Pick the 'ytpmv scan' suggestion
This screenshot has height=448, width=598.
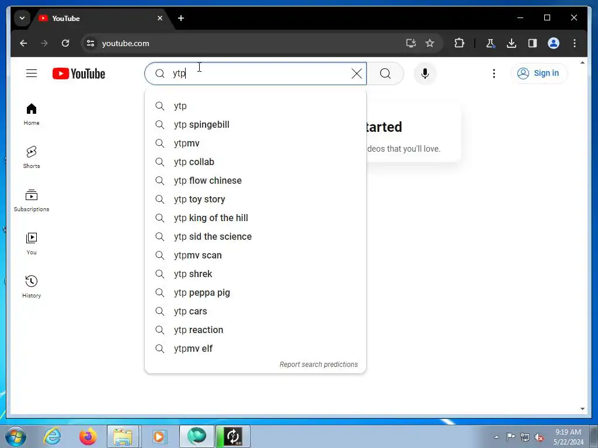tap(255, 256)
